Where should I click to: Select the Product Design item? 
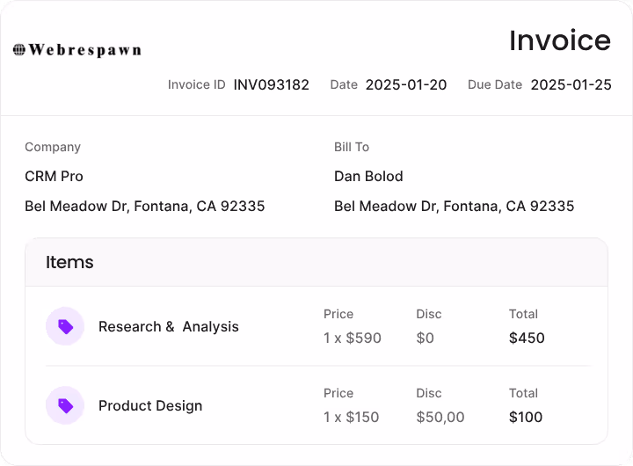(x=150, y=405)
